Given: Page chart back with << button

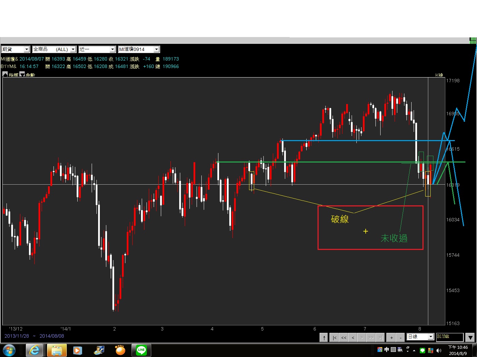Looking at the screenshot, I should (x=343, y=337).
